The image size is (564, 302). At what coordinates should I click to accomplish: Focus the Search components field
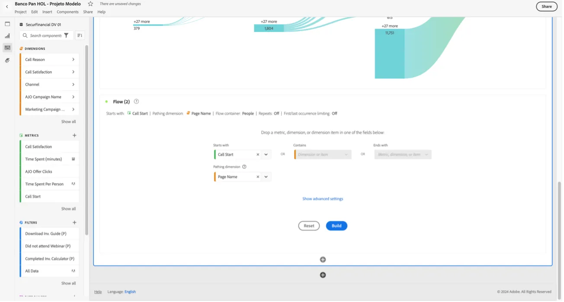point(46,35)
